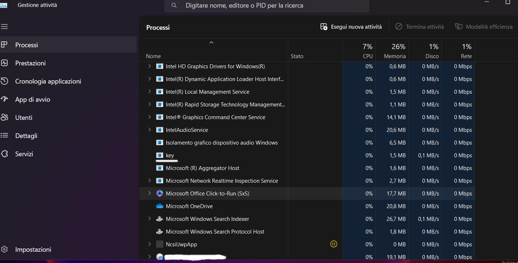Click the 26,7 MB memory value
The height and width of the screenshot is (263, 518).
pyautogui.click(x=396, y=219)
